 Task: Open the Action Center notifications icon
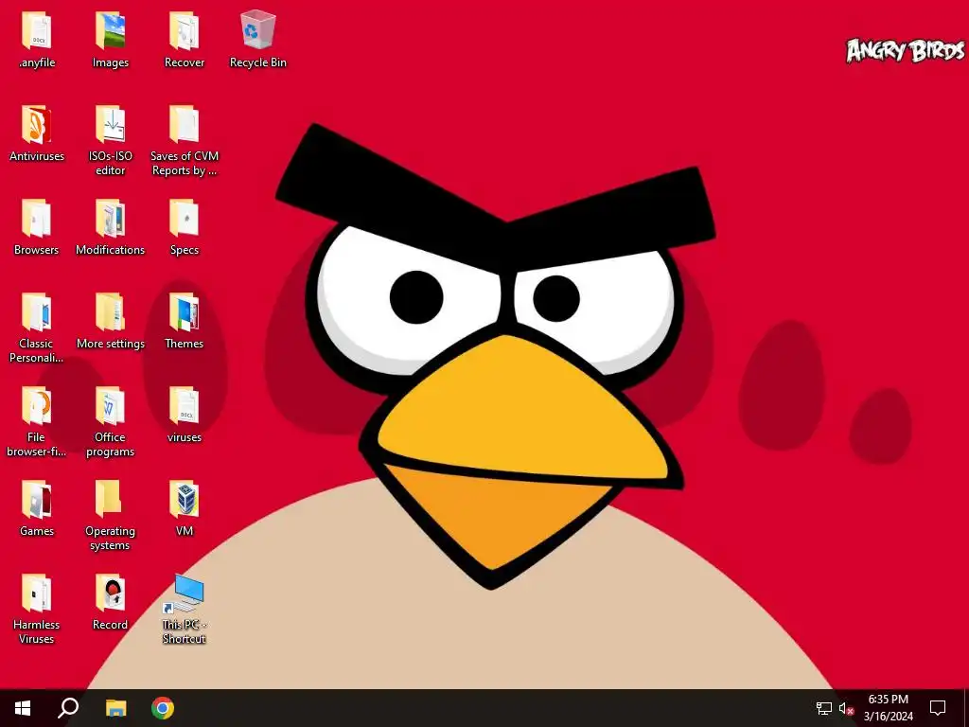(x=938, y=708)
